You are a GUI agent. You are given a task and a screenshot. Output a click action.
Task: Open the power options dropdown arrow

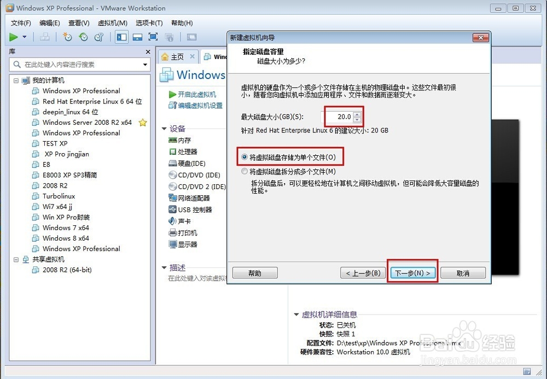25,37
